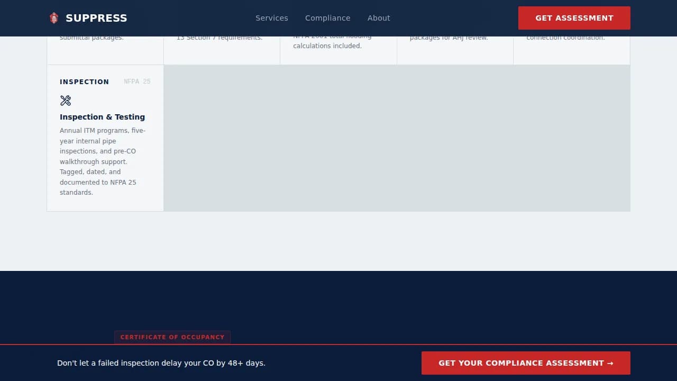This screenshot has width=677, height=381.
Task: Click the failed inspection banner message
Action: (161, 363)
